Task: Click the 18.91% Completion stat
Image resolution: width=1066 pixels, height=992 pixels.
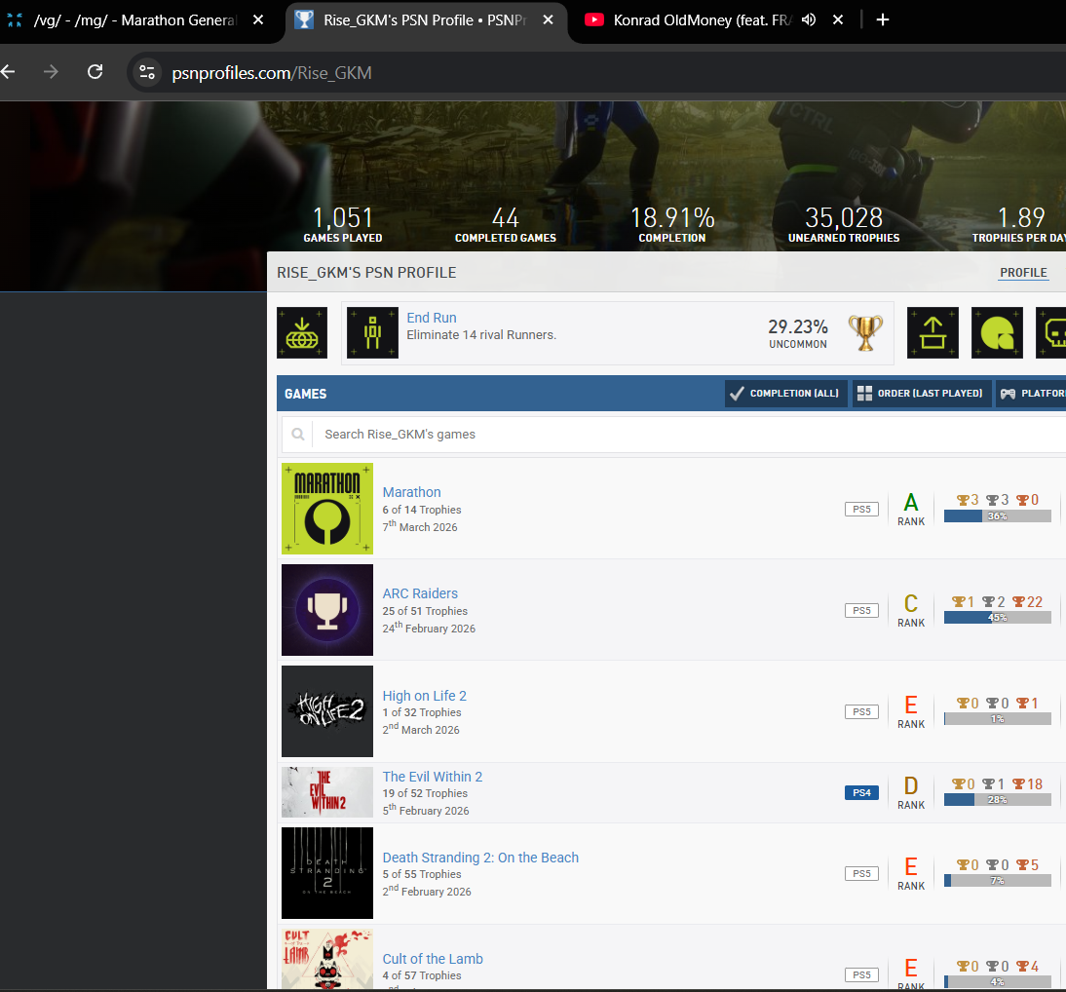Action: 671,224
